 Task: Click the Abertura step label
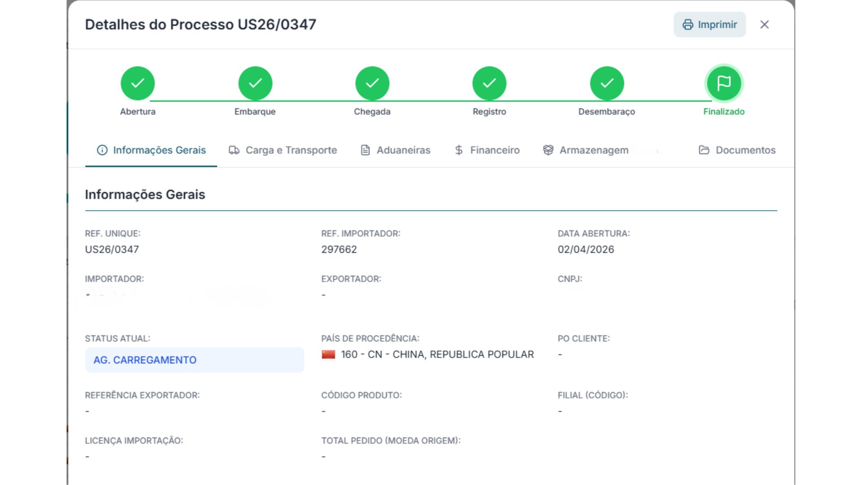click(138, 111)
